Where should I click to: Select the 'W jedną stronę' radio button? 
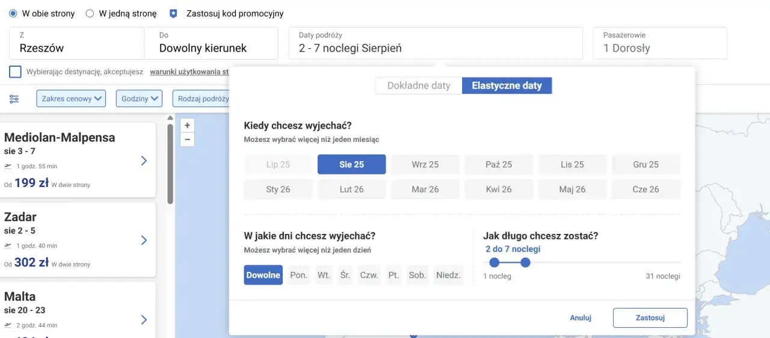(90, 13)
